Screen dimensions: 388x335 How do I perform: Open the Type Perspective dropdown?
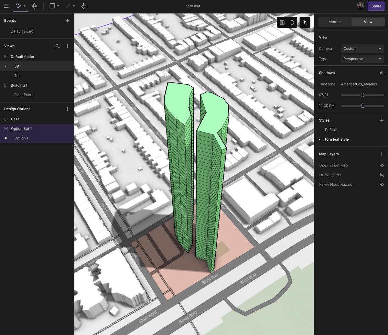362,59
